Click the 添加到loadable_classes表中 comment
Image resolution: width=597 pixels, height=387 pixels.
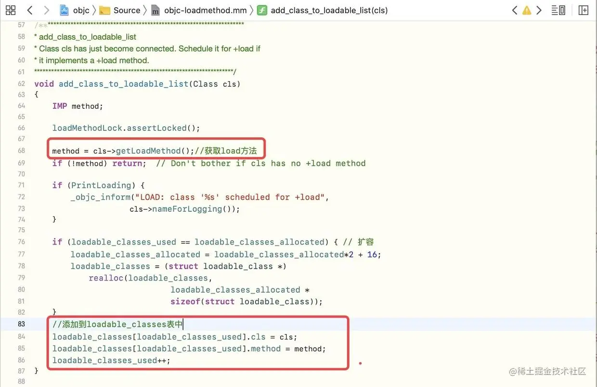(x=117, y=324)
